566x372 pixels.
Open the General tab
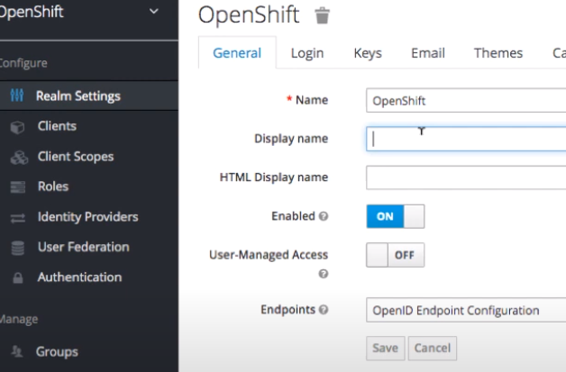[237, 53]
